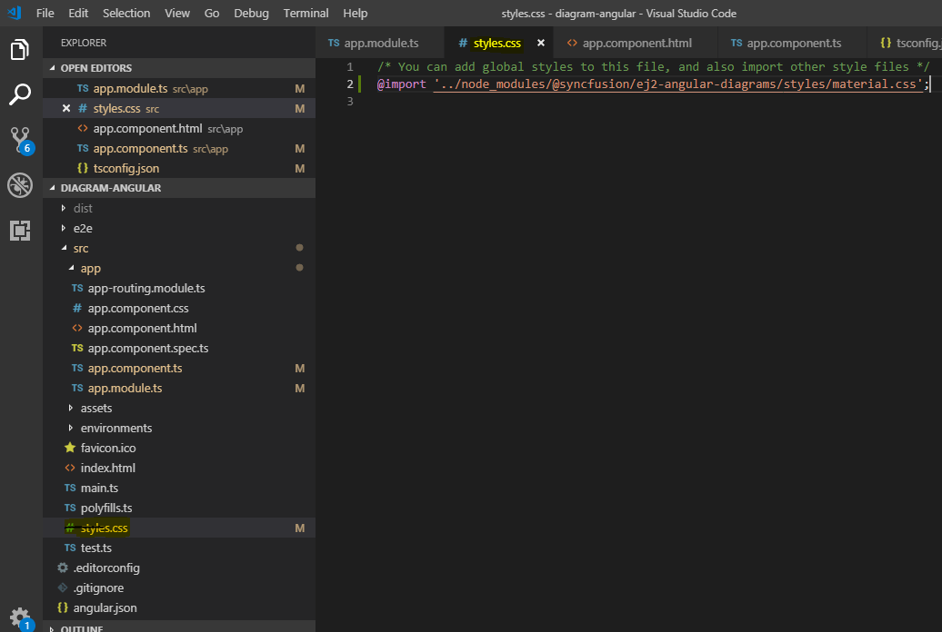The width and height of the screenshot is (942, 632).
Task: Switch to the Explorer view icon
Action: click(19, 50)
